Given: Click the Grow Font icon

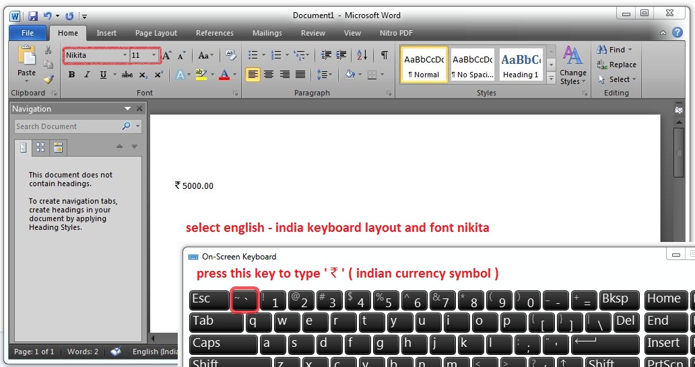Looking at the screenshot, I should (x=167, y=55).
